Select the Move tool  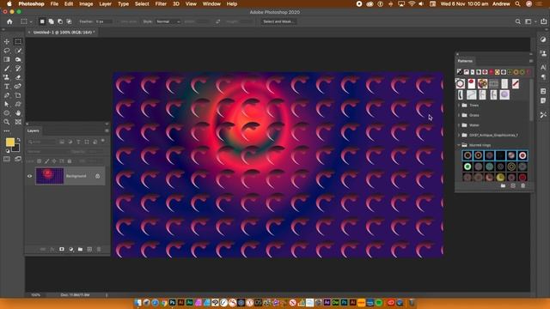[7, 42]
